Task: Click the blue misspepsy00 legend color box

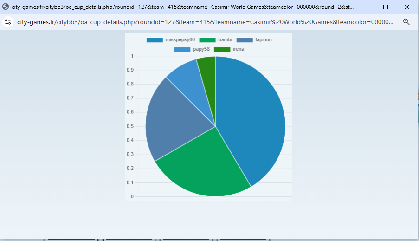Action: (x=155, y=40)
